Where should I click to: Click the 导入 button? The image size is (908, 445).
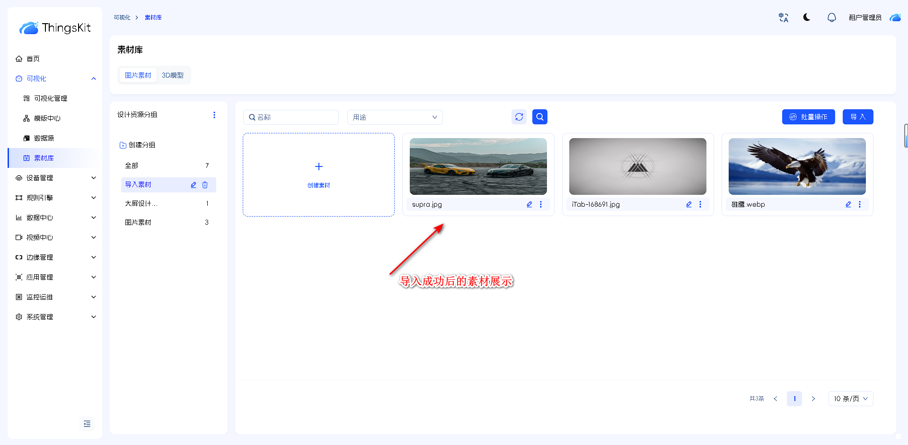857,117
